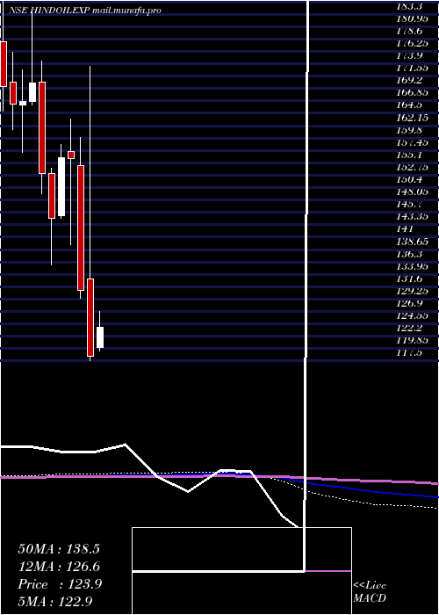Click the 126.9 price axis label

pyautogui.click(x=409, y=303)
